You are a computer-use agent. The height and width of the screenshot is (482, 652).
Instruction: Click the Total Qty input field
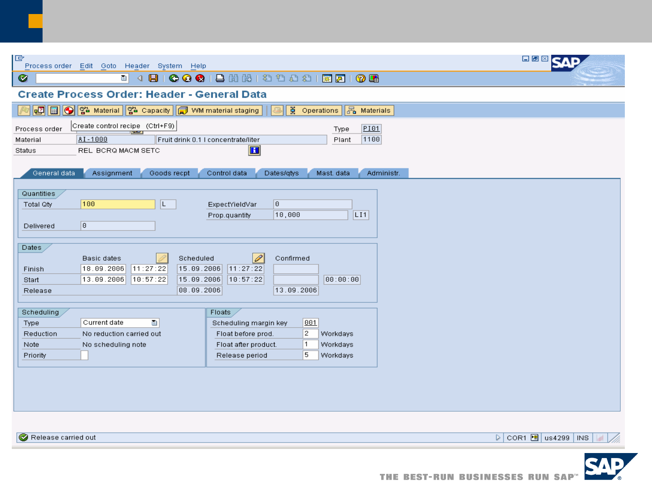click(x=118, y=204)
